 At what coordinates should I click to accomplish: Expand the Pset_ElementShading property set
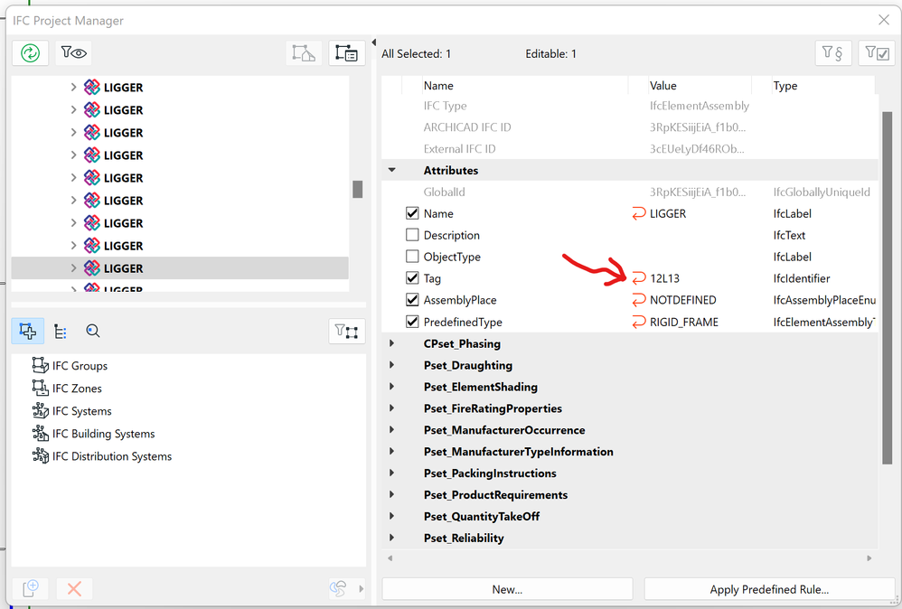[x=391, y=387]
